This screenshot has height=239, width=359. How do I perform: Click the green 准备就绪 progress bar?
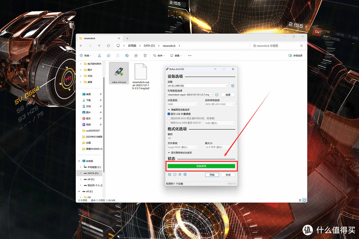coord(201,166)
